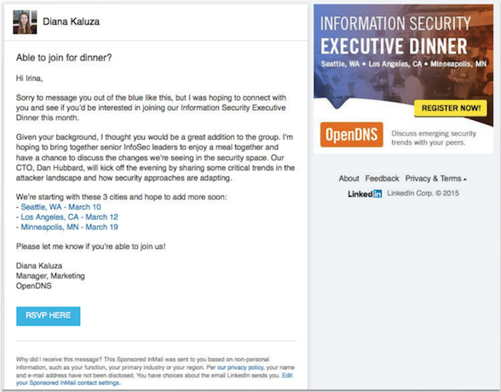Open the Los Angeles, CA - March 12 link
This screenshot has width=501, height=392.
click(69, 217)
